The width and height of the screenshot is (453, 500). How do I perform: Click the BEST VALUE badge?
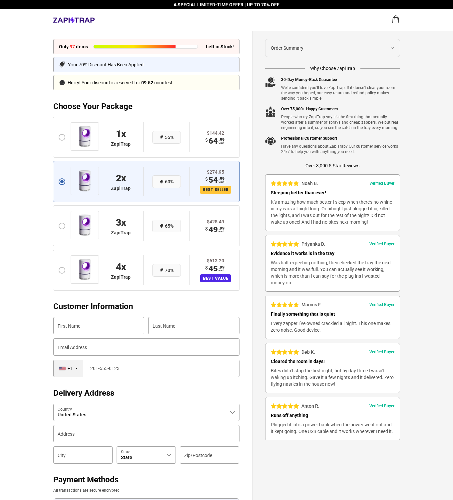pyautogui.click(x=216, y=278)
